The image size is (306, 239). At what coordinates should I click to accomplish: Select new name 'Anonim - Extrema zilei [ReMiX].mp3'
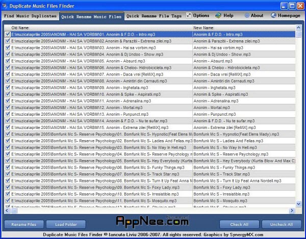pyautogui.click(x=224, y=127)
